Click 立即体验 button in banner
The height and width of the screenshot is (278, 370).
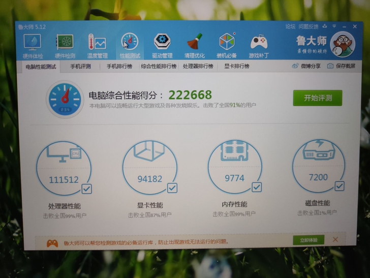(309, 240)
